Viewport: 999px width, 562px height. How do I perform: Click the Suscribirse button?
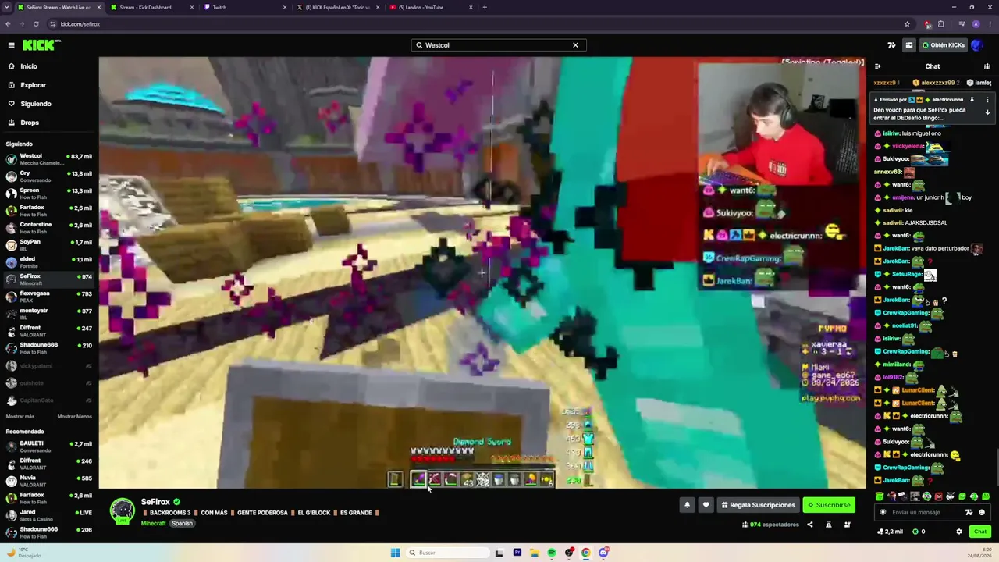829,505
